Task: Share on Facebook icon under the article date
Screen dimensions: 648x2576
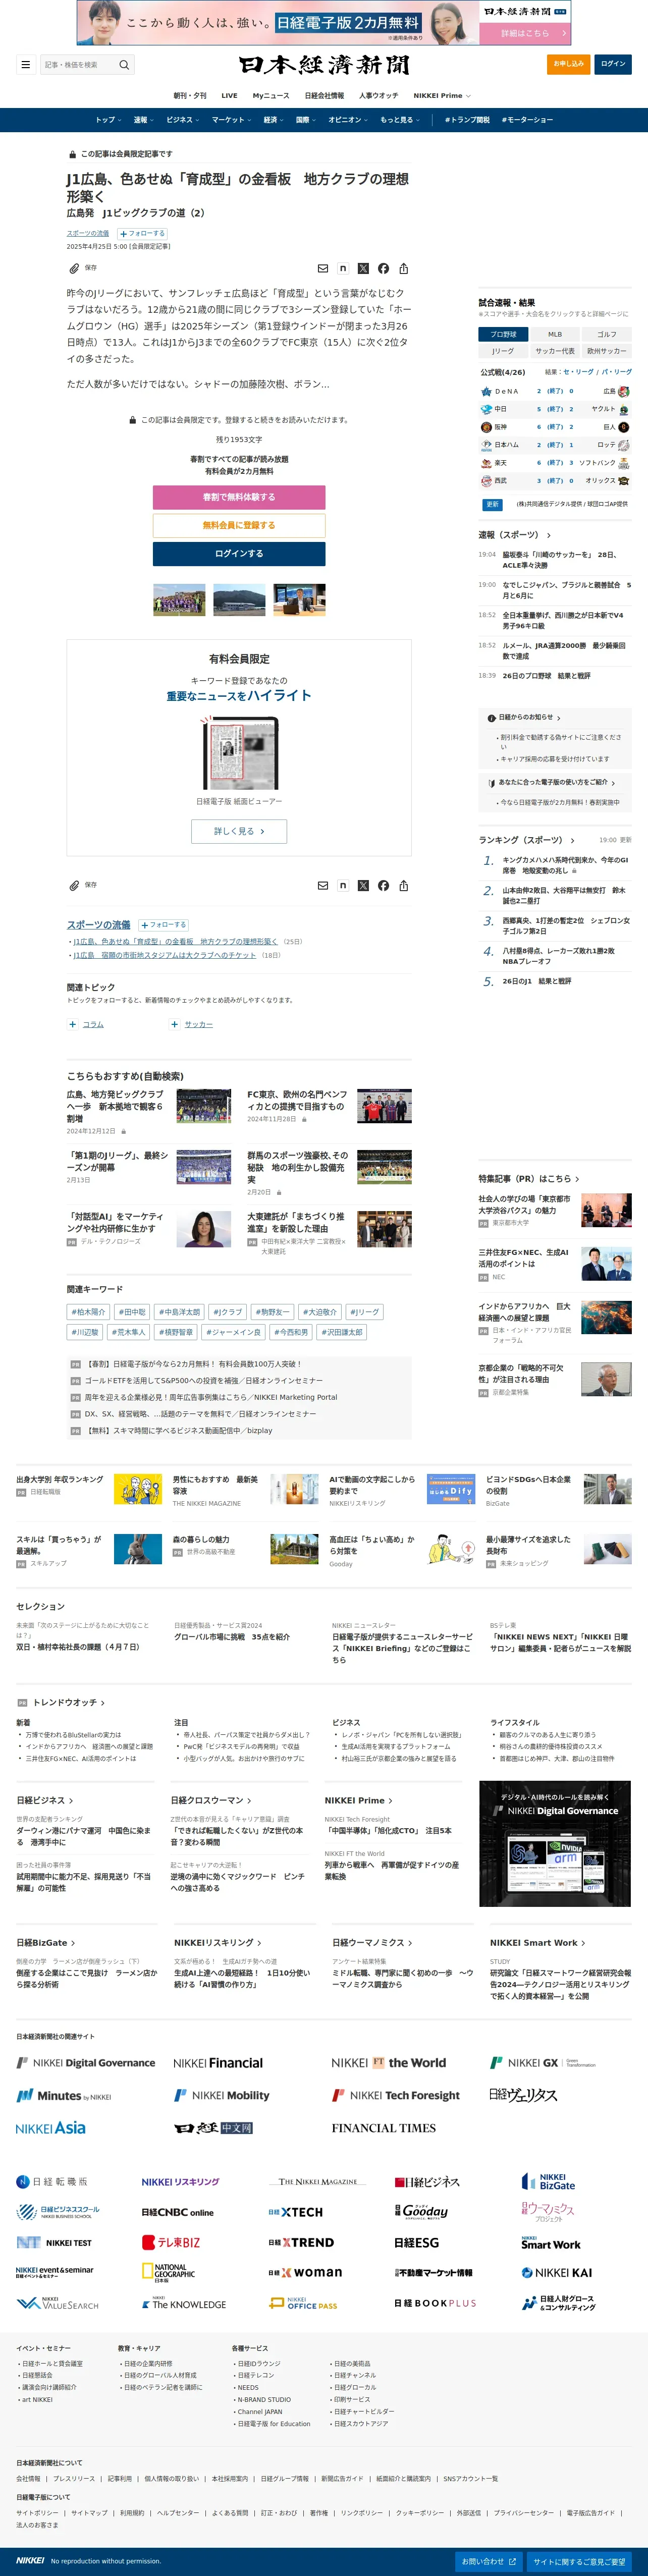Action: (x=383, y=268)
